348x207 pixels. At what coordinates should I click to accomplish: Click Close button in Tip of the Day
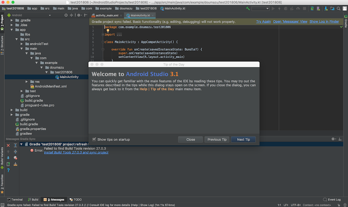pyautogui.click(x=191, y=139)
